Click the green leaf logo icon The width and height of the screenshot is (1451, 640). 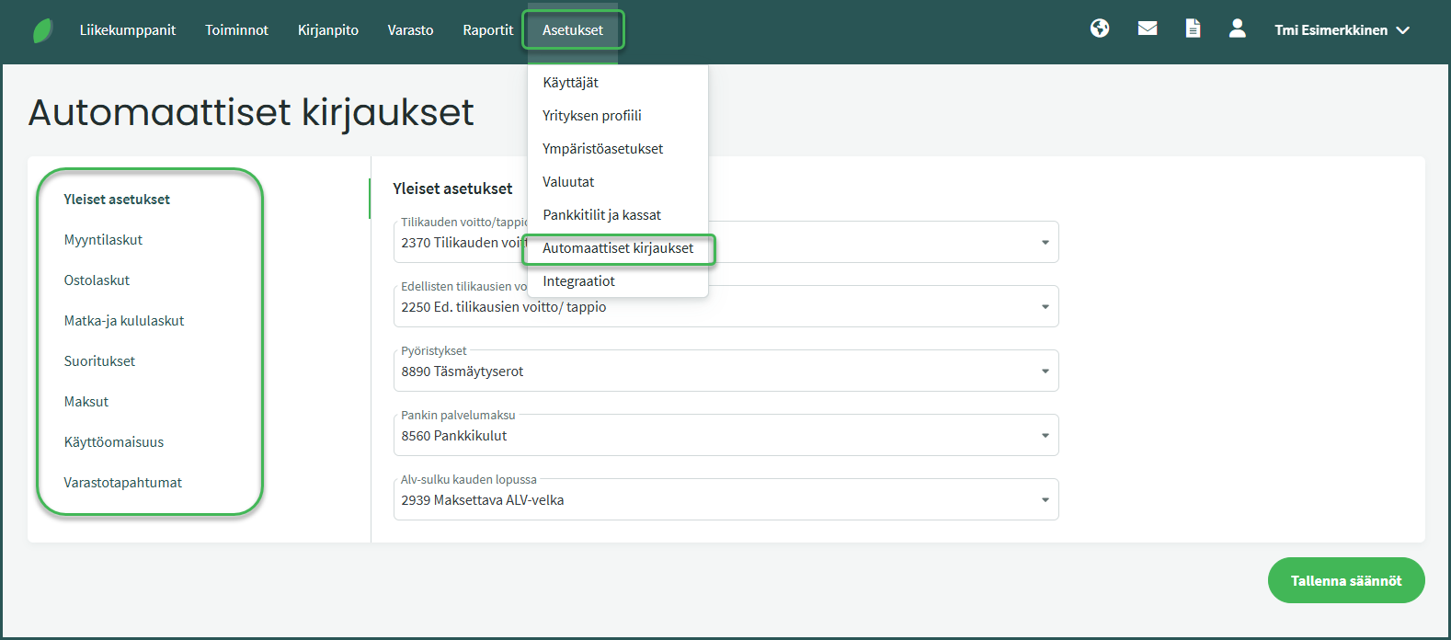tap(42, 30)
